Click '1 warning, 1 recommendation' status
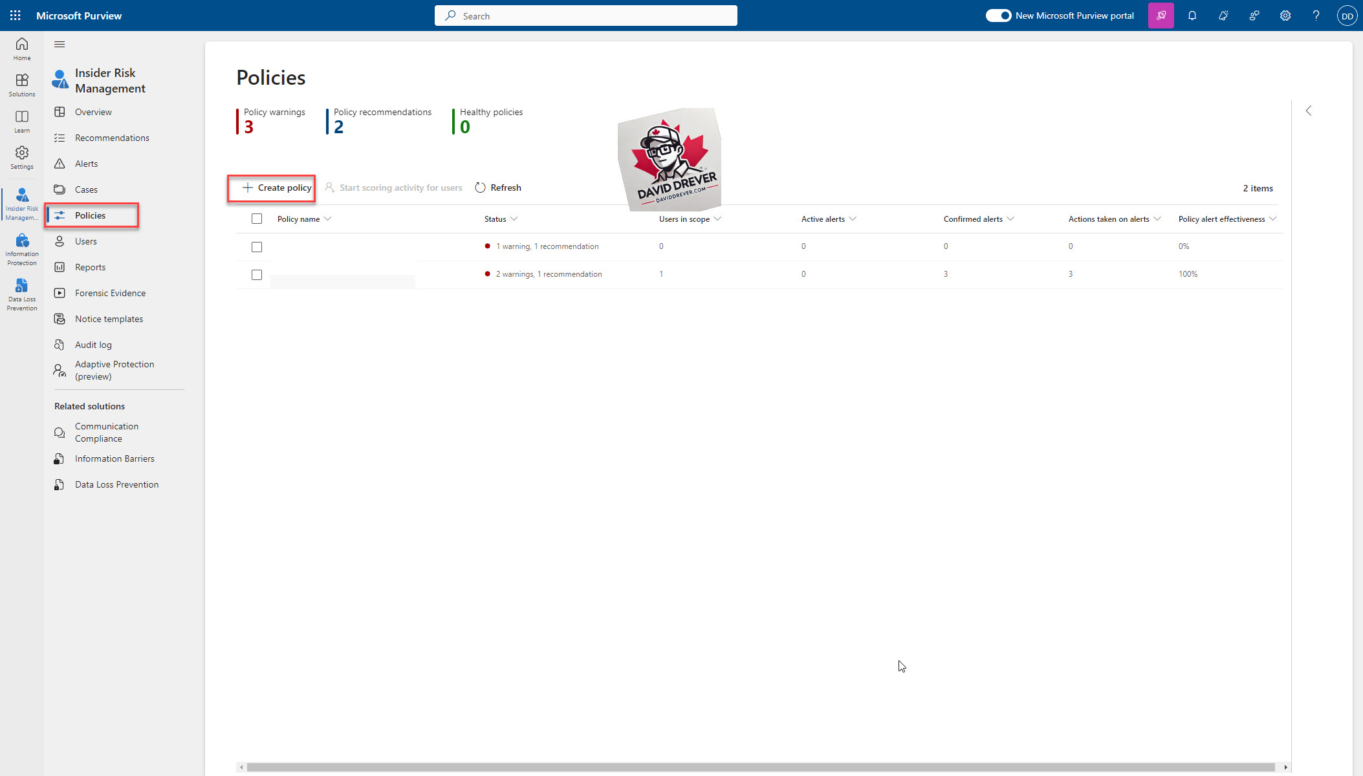 tap(547, 246)
